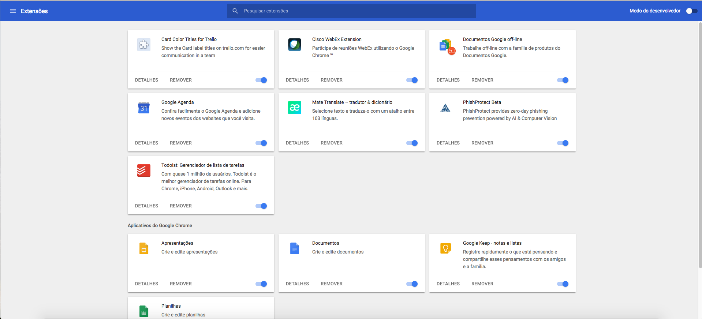The width and height of the screenshot is (702, 319).
Task: Turn off the Documentos app toggle
Action: tap(412, 284)
